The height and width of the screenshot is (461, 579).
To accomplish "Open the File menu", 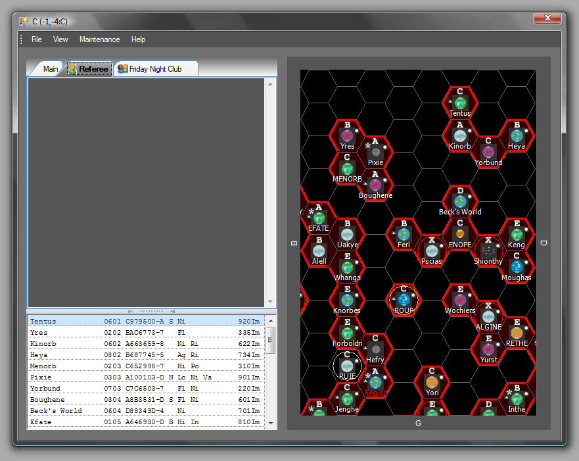I will pyautogui.click(x=37, y=39).
